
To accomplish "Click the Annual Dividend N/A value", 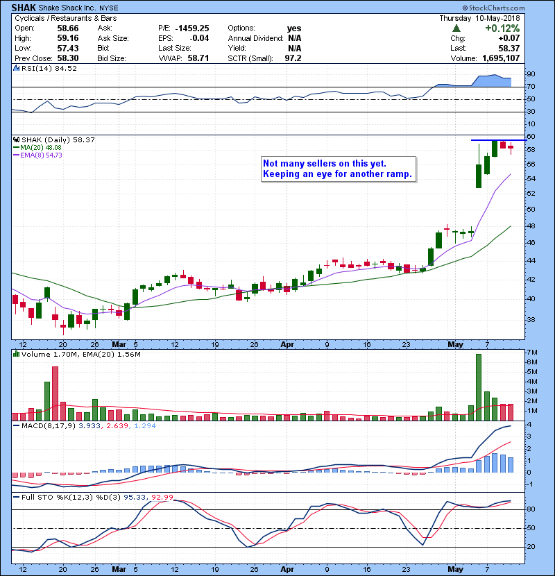I will tap(295, 38).
